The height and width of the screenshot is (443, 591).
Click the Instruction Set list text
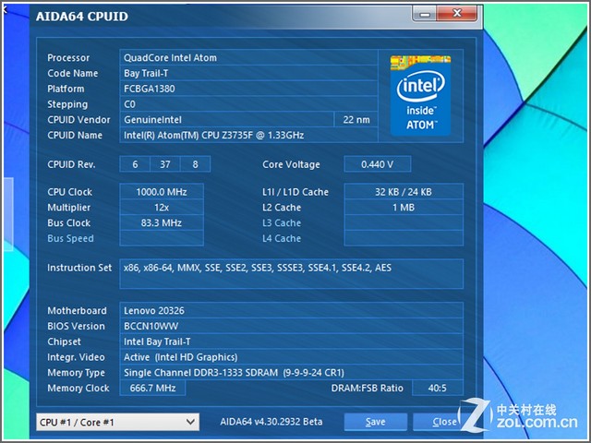click(x=258, y=268)
